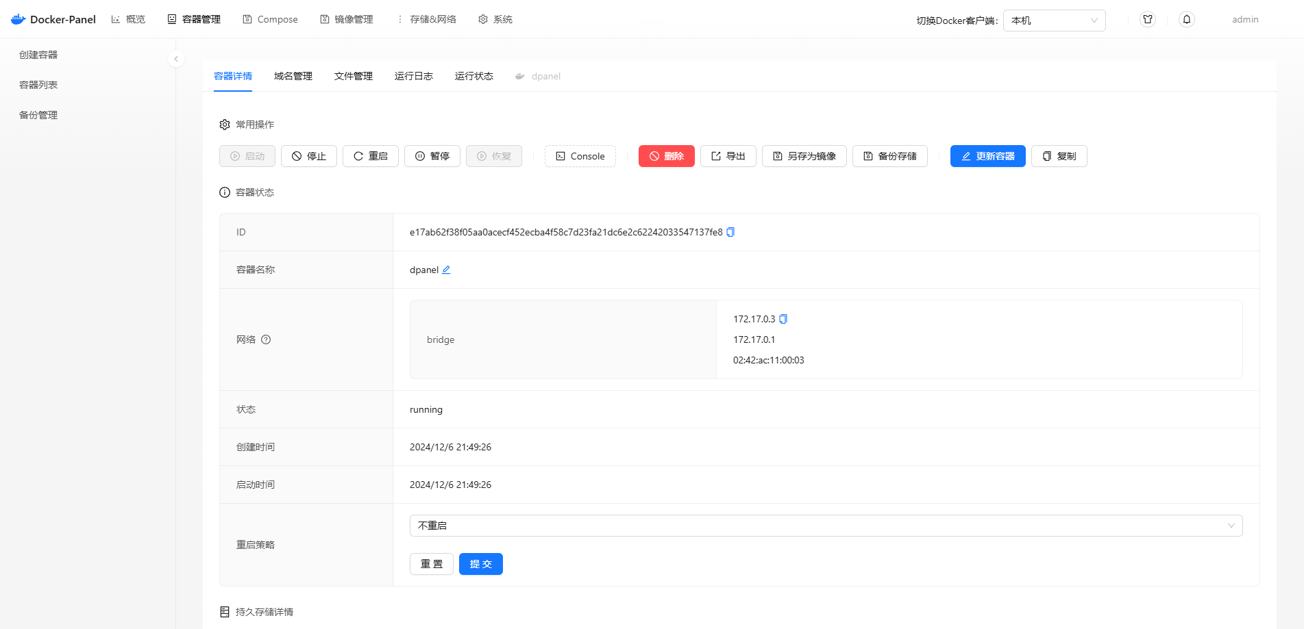Viewport: 1304px width, 629px height.
Task: Stop the container with 停止 button
Action: click(x=309, y=156)
